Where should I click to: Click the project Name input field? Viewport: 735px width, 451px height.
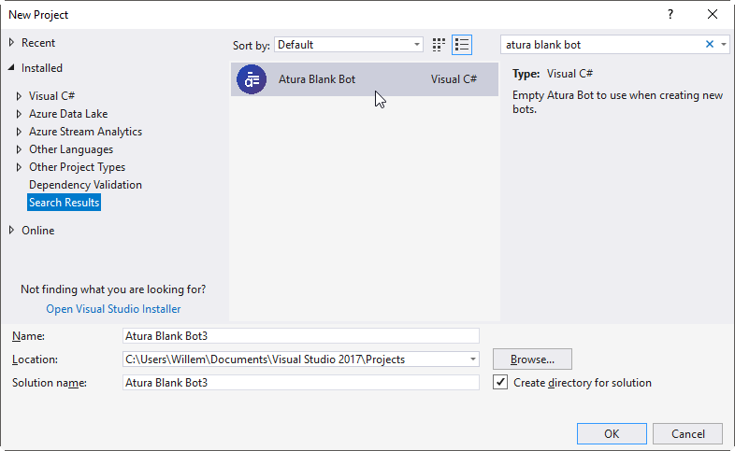(301, 336)
